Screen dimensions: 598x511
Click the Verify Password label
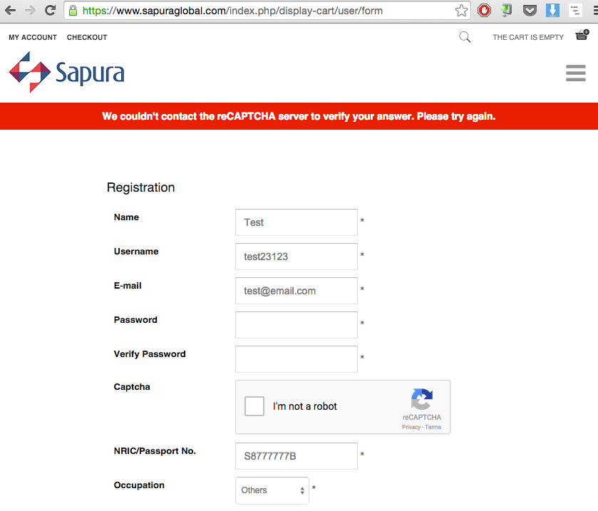(150, 354)
